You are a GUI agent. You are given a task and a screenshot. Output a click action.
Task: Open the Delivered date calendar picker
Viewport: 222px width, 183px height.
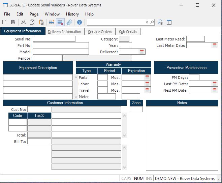coord(142,52)
